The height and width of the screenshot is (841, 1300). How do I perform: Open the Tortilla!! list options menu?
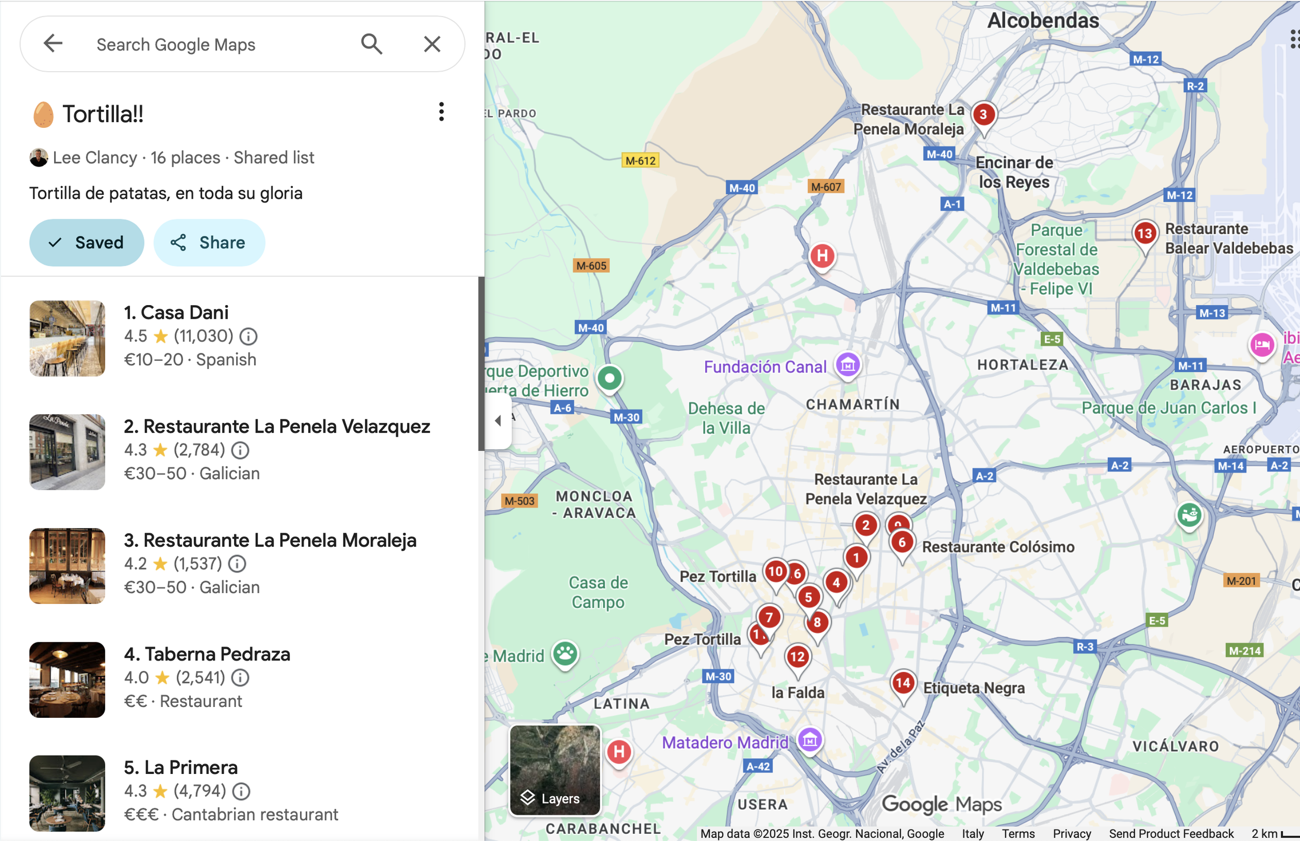pos(441,112)
